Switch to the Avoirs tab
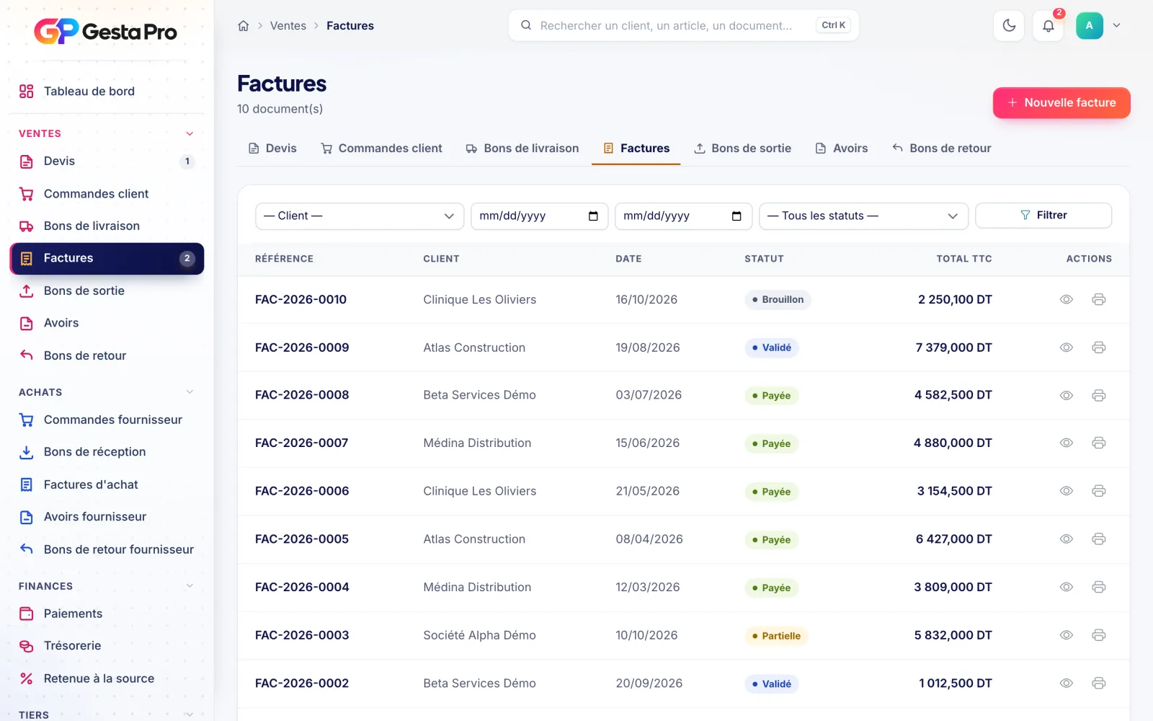1153x721 pixels. point(842,149)
